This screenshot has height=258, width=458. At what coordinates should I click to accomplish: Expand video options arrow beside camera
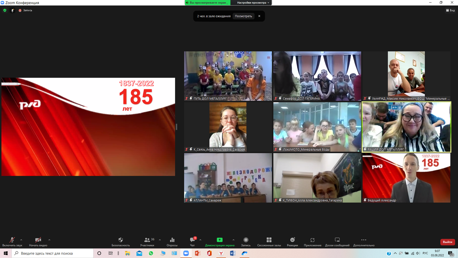pos(49,240)
